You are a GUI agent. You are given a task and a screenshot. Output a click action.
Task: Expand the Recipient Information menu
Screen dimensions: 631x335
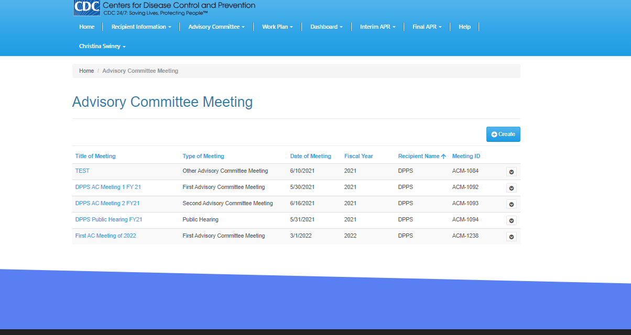click(x=141, y=27)
